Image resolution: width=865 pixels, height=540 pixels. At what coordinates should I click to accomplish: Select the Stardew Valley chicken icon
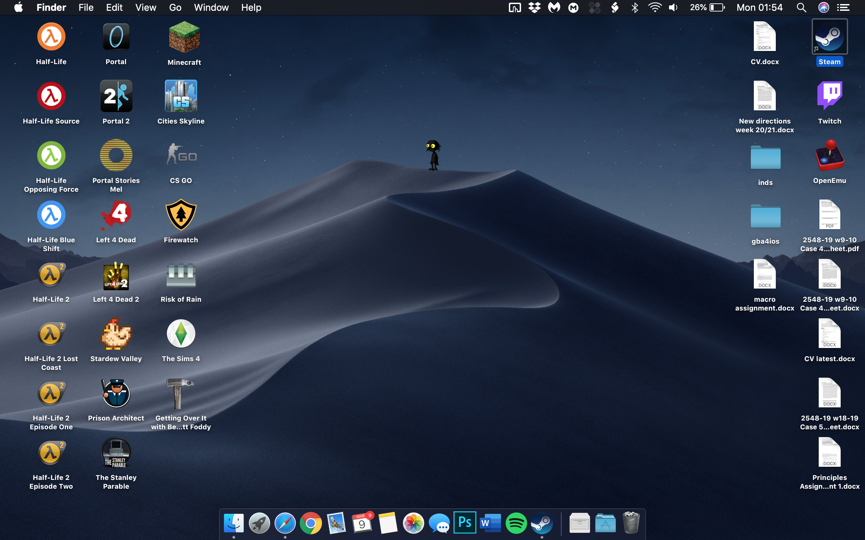tap(116, 334)
